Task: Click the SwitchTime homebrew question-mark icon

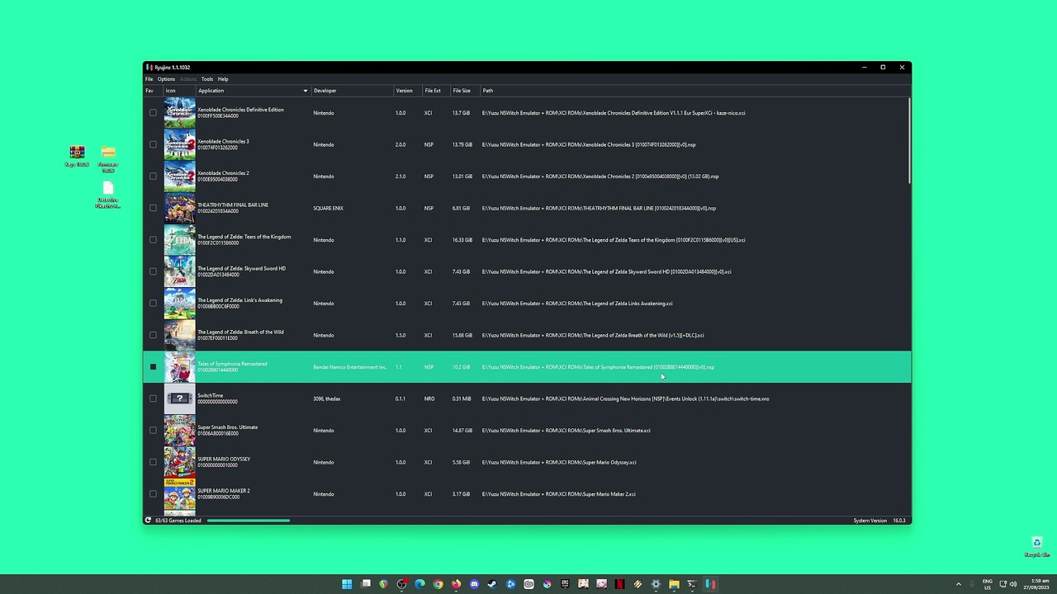Action: pyautogui.click(x=179, y=398)
